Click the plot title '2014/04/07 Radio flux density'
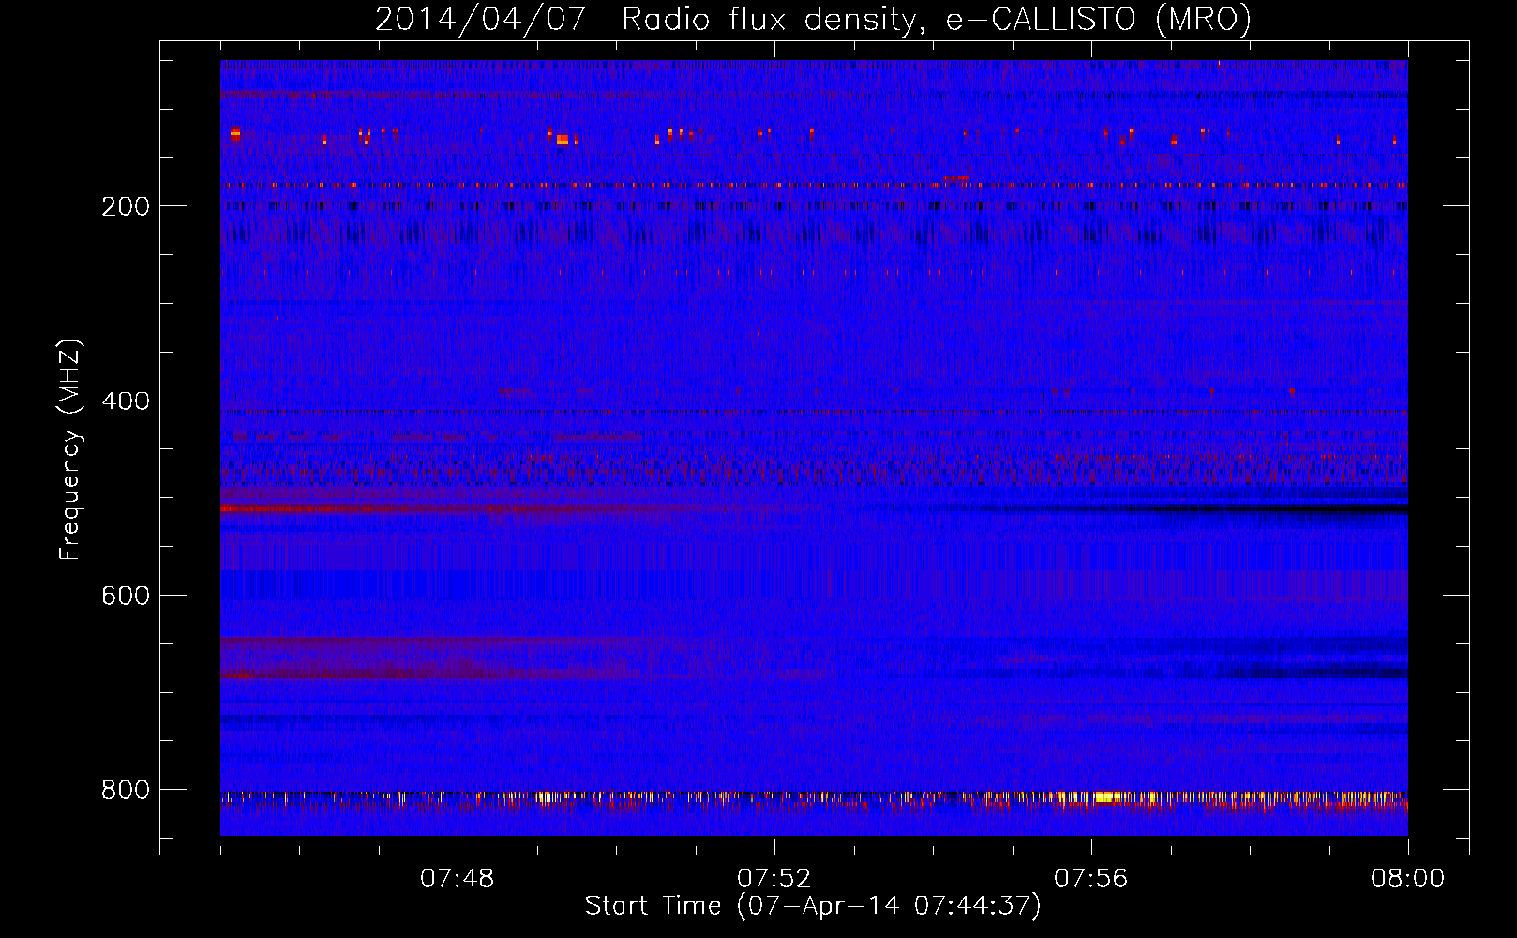Image resolution: width=1517 pixels, height=938 pixels. [x=645, y=20]
